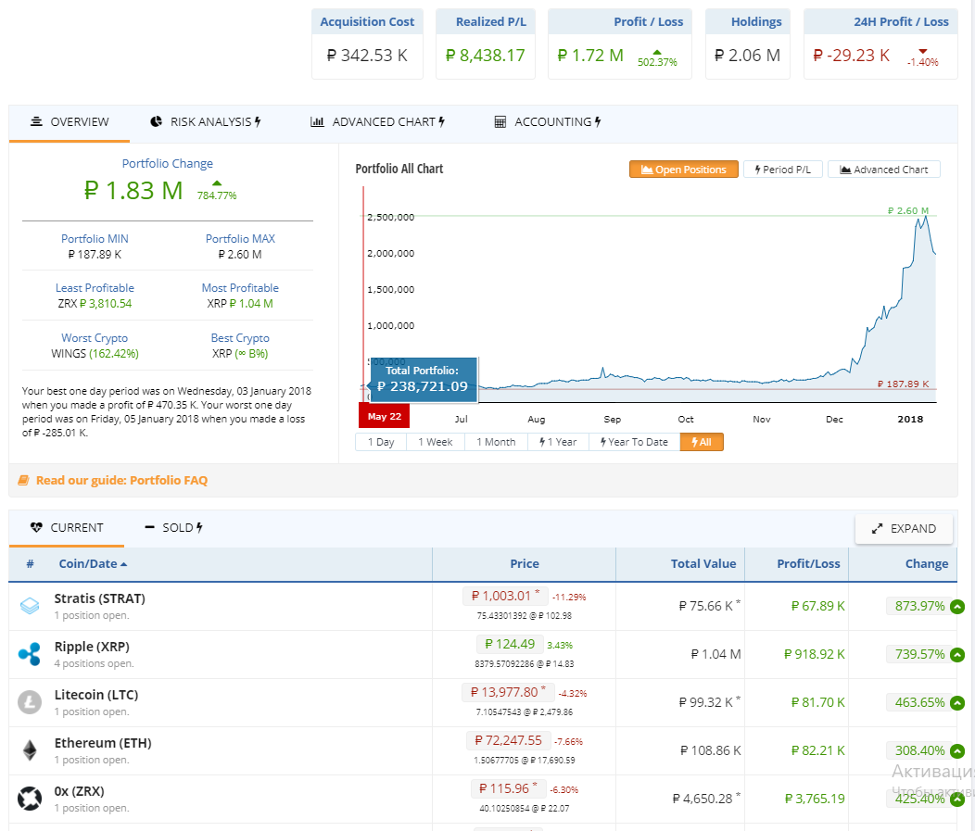
Task: Sort the table by Coin/Date column
Action: tap(93, 563)
